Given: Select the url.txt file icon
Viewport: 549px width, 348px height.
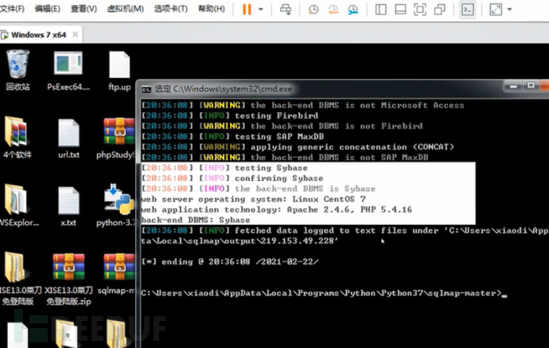Looking at the screenshot, I should coord(68,138).
